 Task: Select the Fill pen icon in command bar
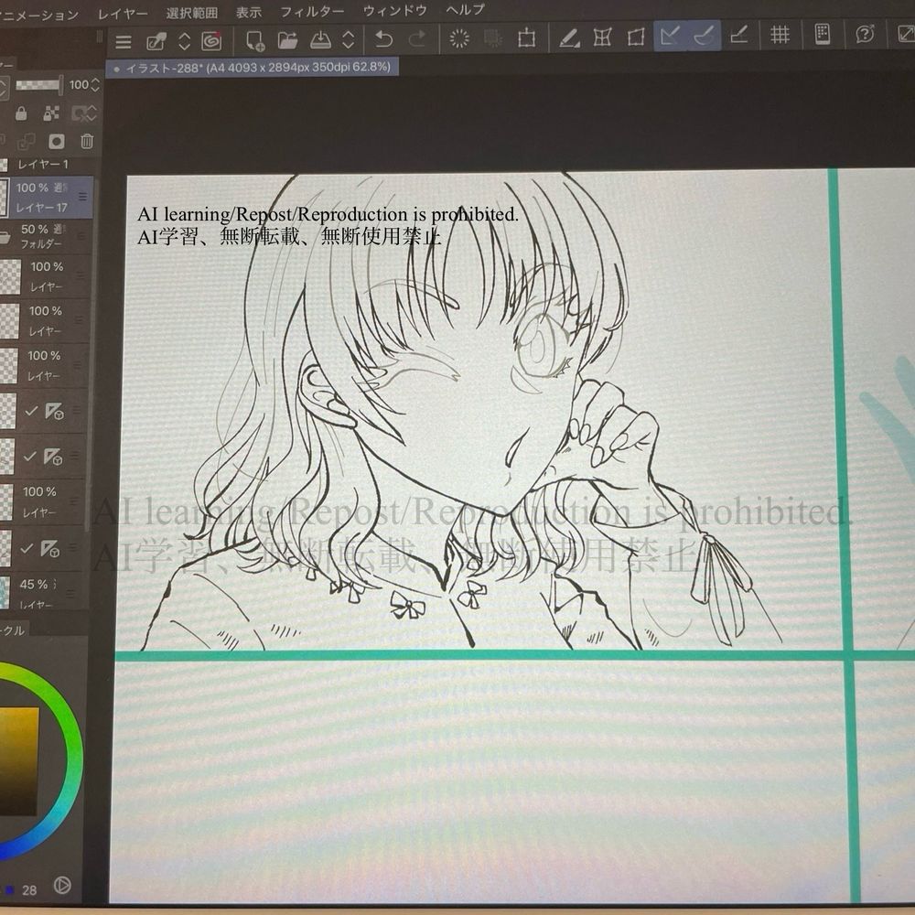click(x=569, y=38)
